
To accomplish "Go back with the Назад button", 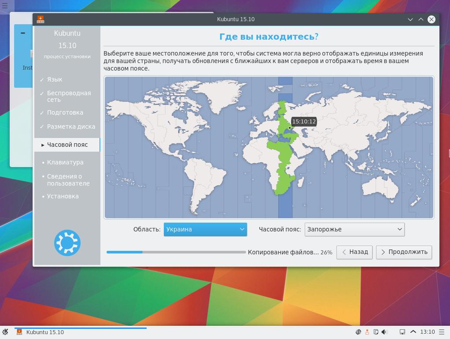I will (354, 252).
